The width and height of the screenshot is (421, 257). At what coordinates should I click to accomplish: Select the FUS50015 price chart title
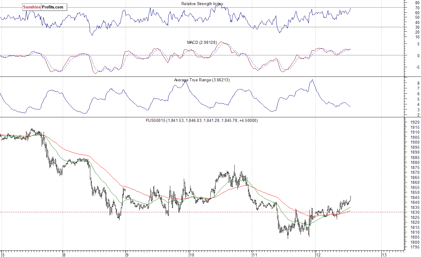pyautogui.click(x=202, y=120)
